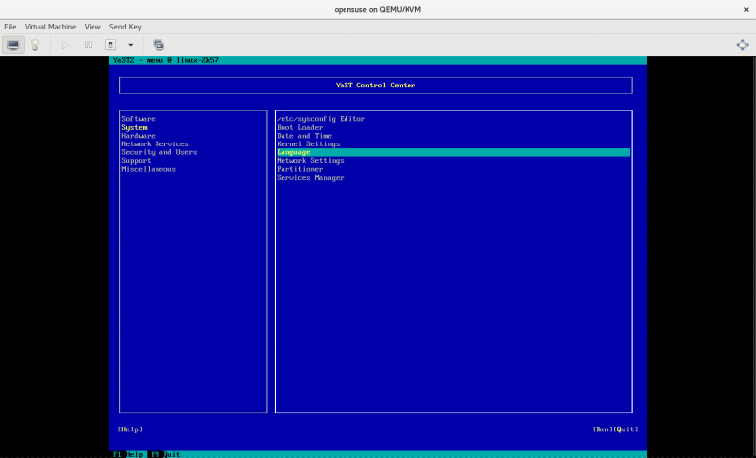Image resolution: width=756 pixels, height=458 pixels.
Task: Open the Send Key menu
Action: point(125,27)
